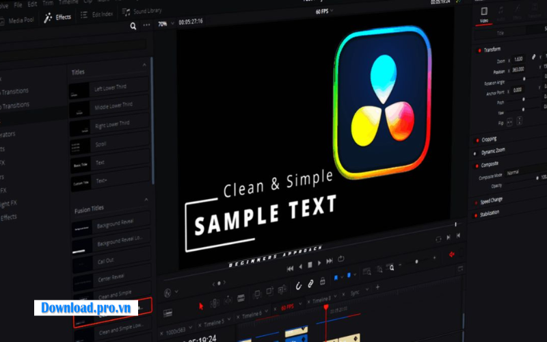The height and width of the screenshot is (342, 547).
Task: Collapse the Fusion Titles section chevron
Action: pos(146,200)
